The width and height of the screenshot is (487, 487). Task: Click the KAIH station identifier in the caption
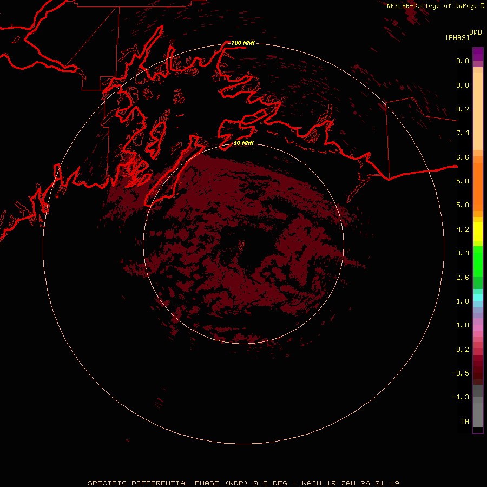coord(312,483)
